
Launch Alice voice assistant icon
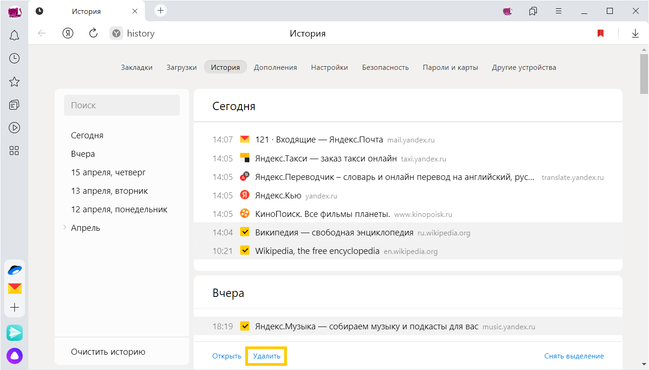click(x=14, y=356)
